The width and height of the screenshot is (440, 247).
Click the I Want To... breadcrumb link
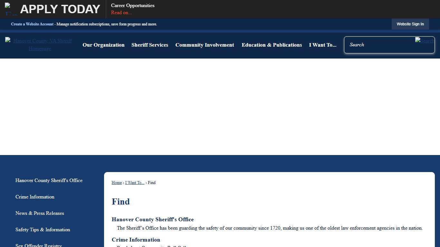click(135, 183)
